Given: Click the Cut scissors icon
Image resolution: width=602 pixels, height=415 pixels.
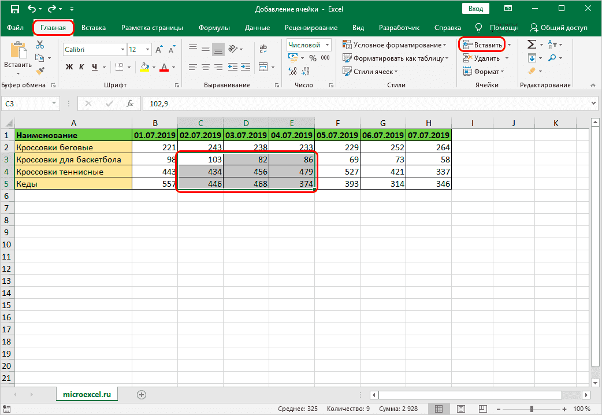Looking at the screenshot, I should [40, 45].
